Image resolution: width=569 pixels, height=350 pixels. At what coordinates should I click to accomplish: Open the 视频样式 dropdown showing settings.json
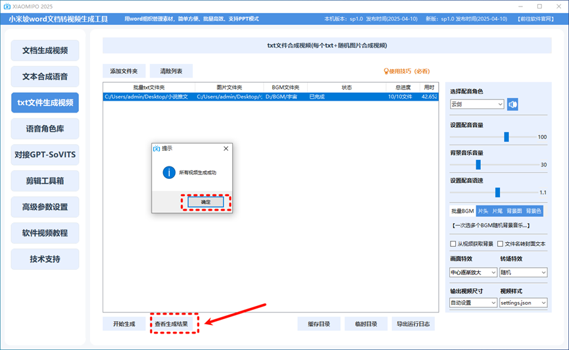523,303
